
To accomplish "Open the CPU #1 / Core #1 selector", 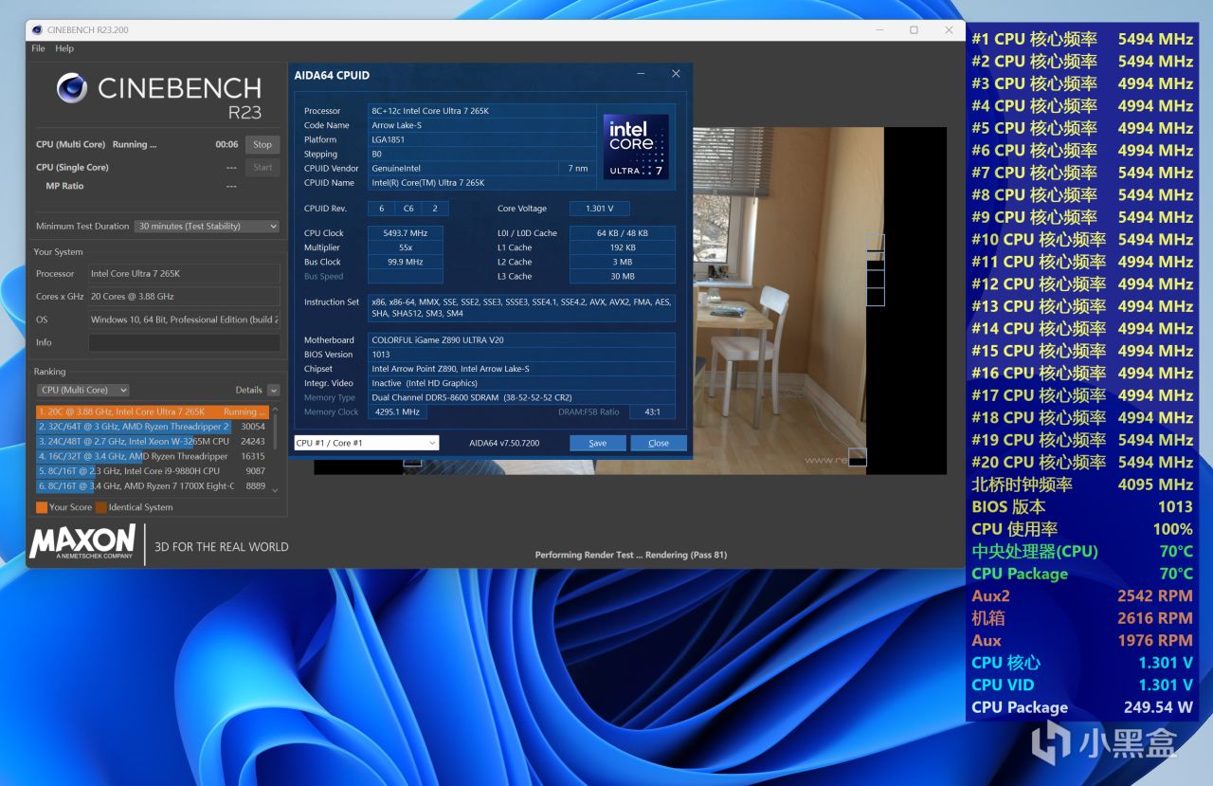I will [x=366, y=443].
